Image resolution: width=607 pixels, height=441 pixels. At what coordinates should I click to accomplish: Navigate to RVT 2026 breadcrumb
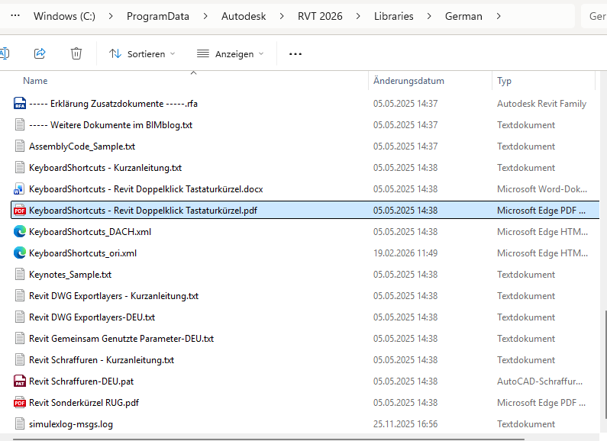[320, 16]
